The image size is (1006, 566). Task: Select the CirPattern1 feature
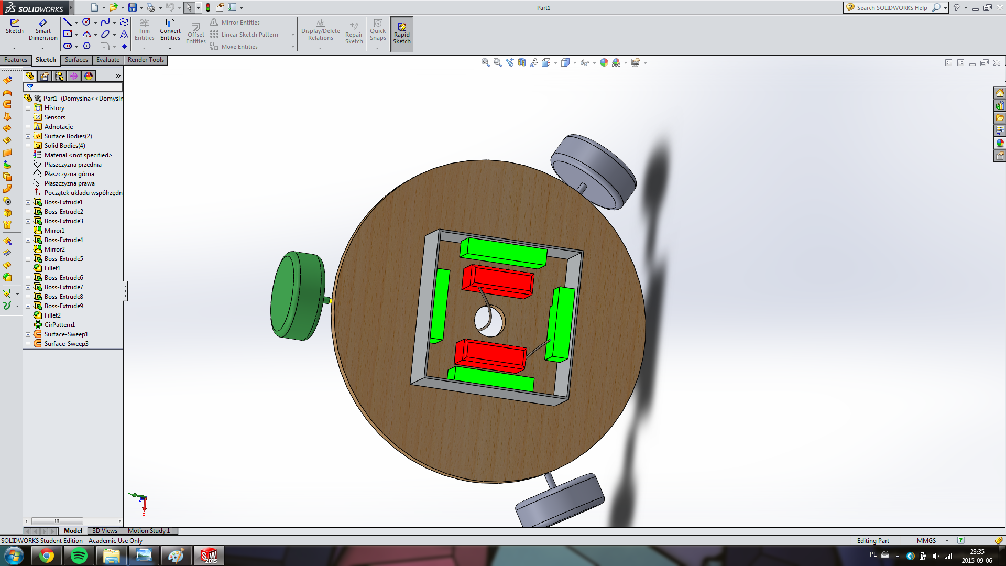coord(59,325)
